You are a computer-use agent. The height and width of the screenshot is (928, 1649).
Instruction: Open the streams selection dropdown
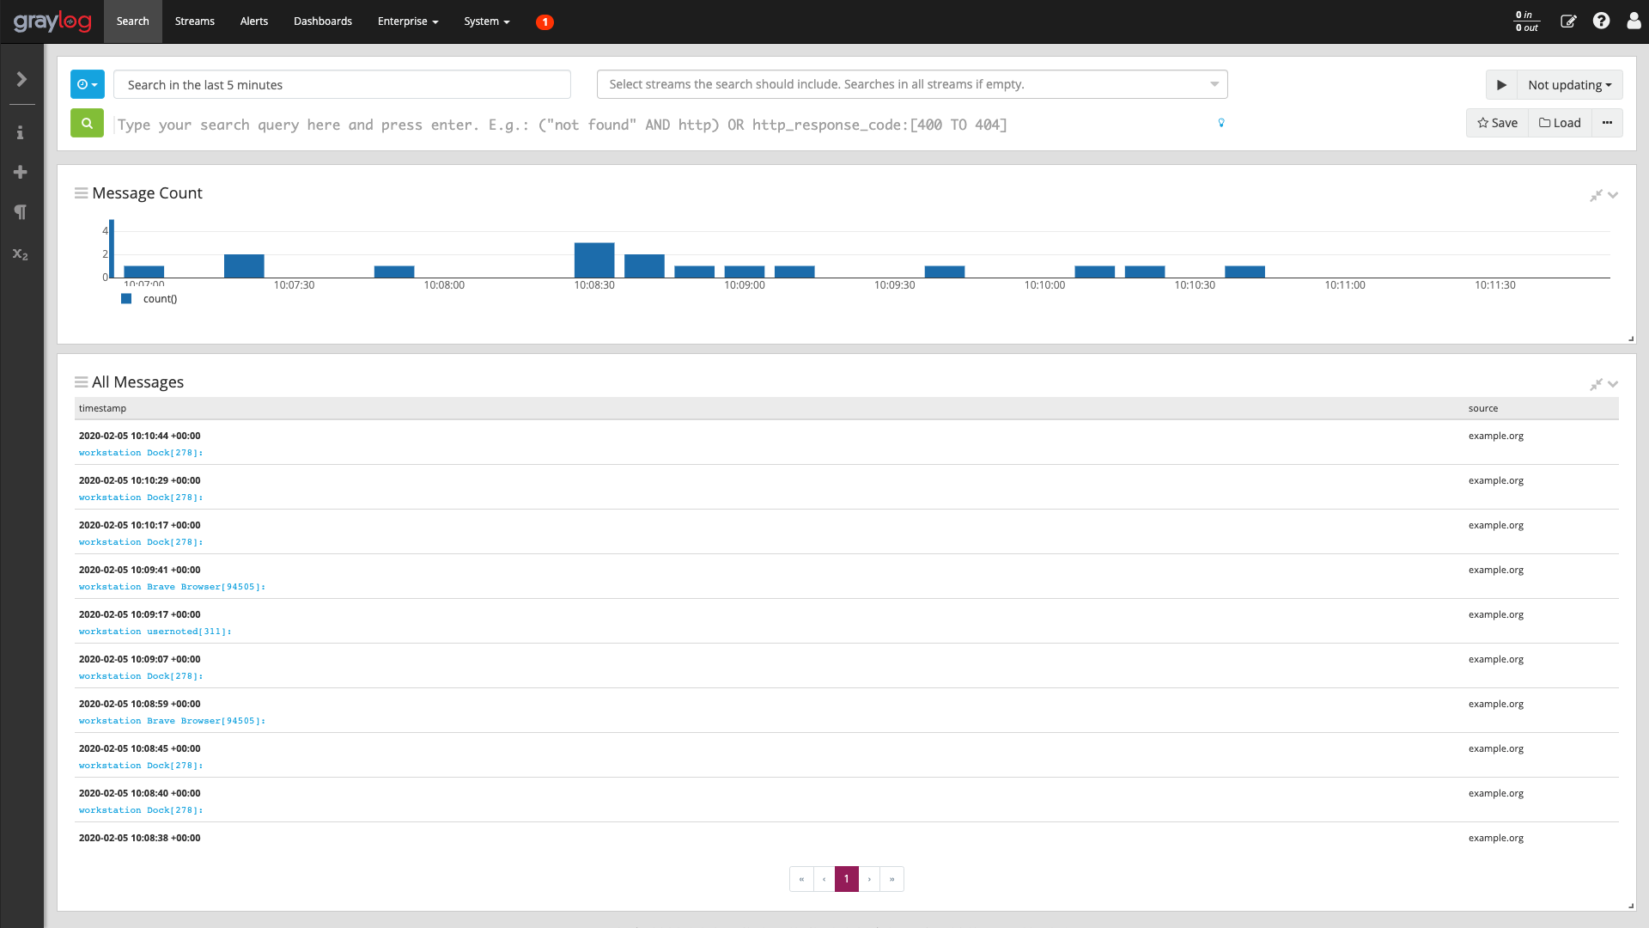coord(911,84)
